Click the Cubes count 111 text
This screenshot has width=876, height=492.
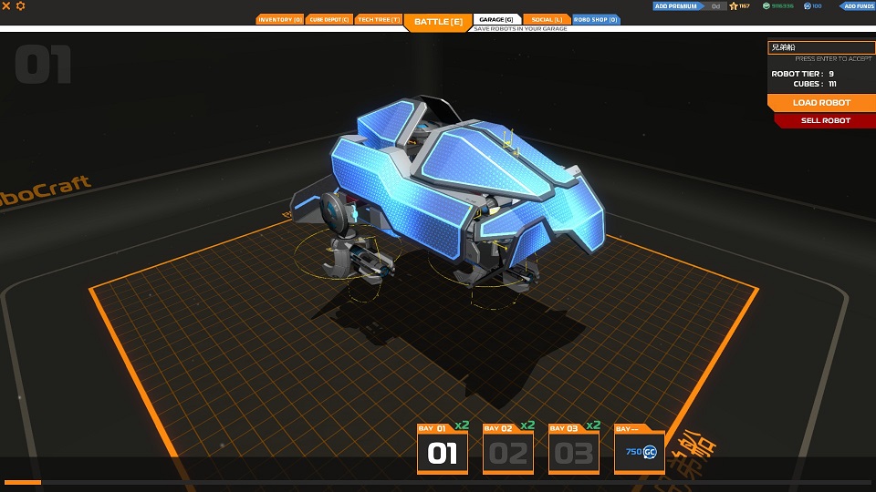click(x=832, y=84)
